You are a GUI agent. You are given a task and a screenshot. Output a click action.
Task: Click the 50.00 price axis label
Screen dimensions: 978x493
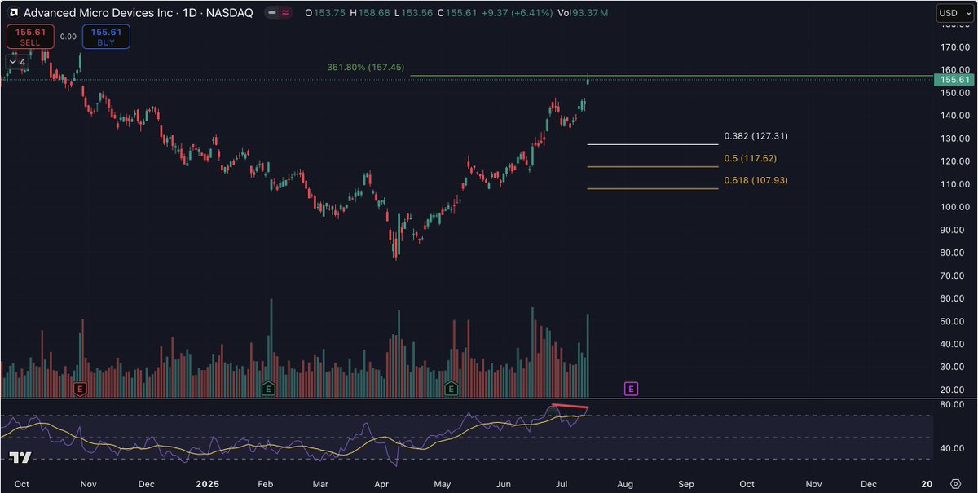[954, 321]
